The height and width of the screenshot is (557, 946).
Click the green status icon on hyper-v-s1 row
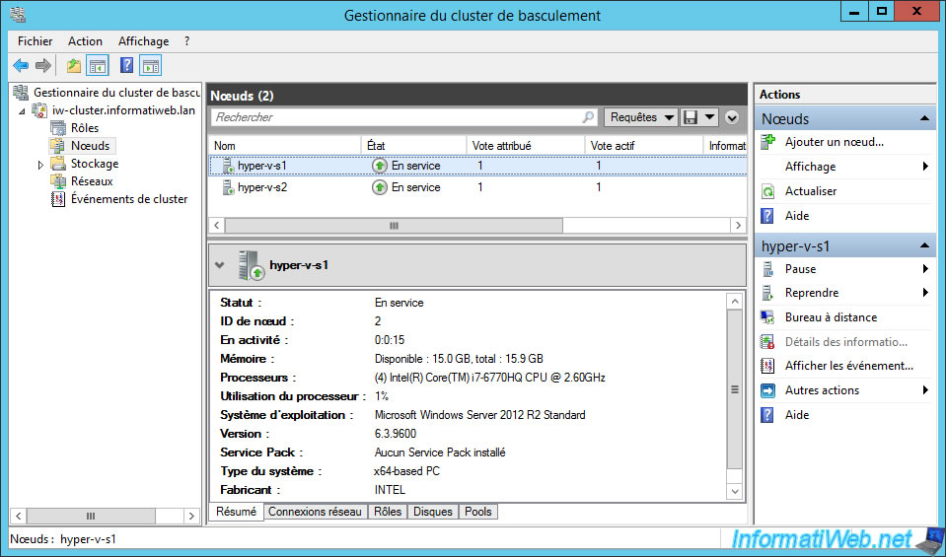click(379, 166)
